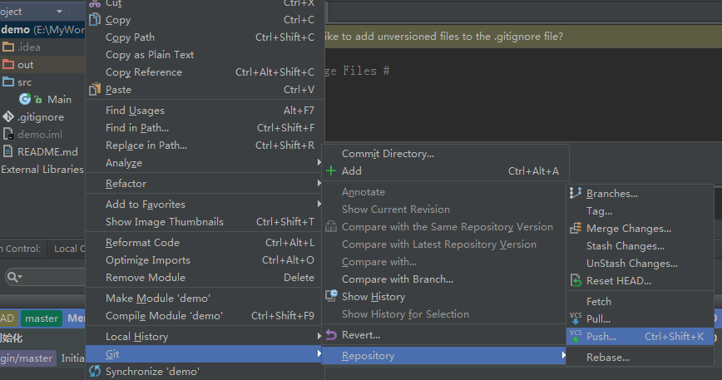Click the green plus Add icon
This screenshot has height=380, width=722.
pyautogui.click(x=331, y=171)
